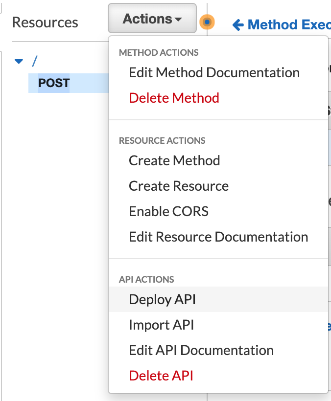331x401 pixels.
Task: Click the orange pulsing hint dot
Action: [207, 22]
